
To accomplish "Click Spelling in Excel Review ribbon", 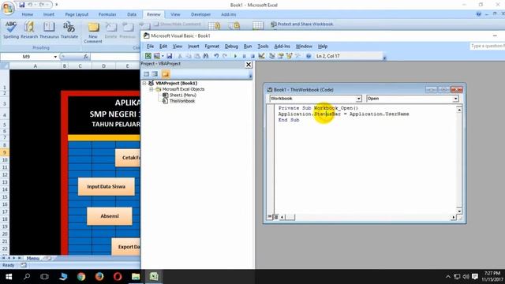I will 11,30.
